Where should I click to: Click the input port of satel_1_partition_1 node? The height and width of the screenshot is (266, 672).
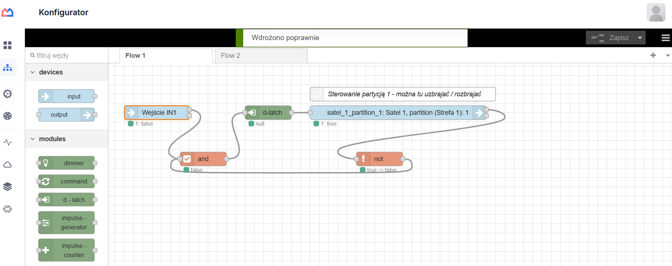[x=310, y=113]
